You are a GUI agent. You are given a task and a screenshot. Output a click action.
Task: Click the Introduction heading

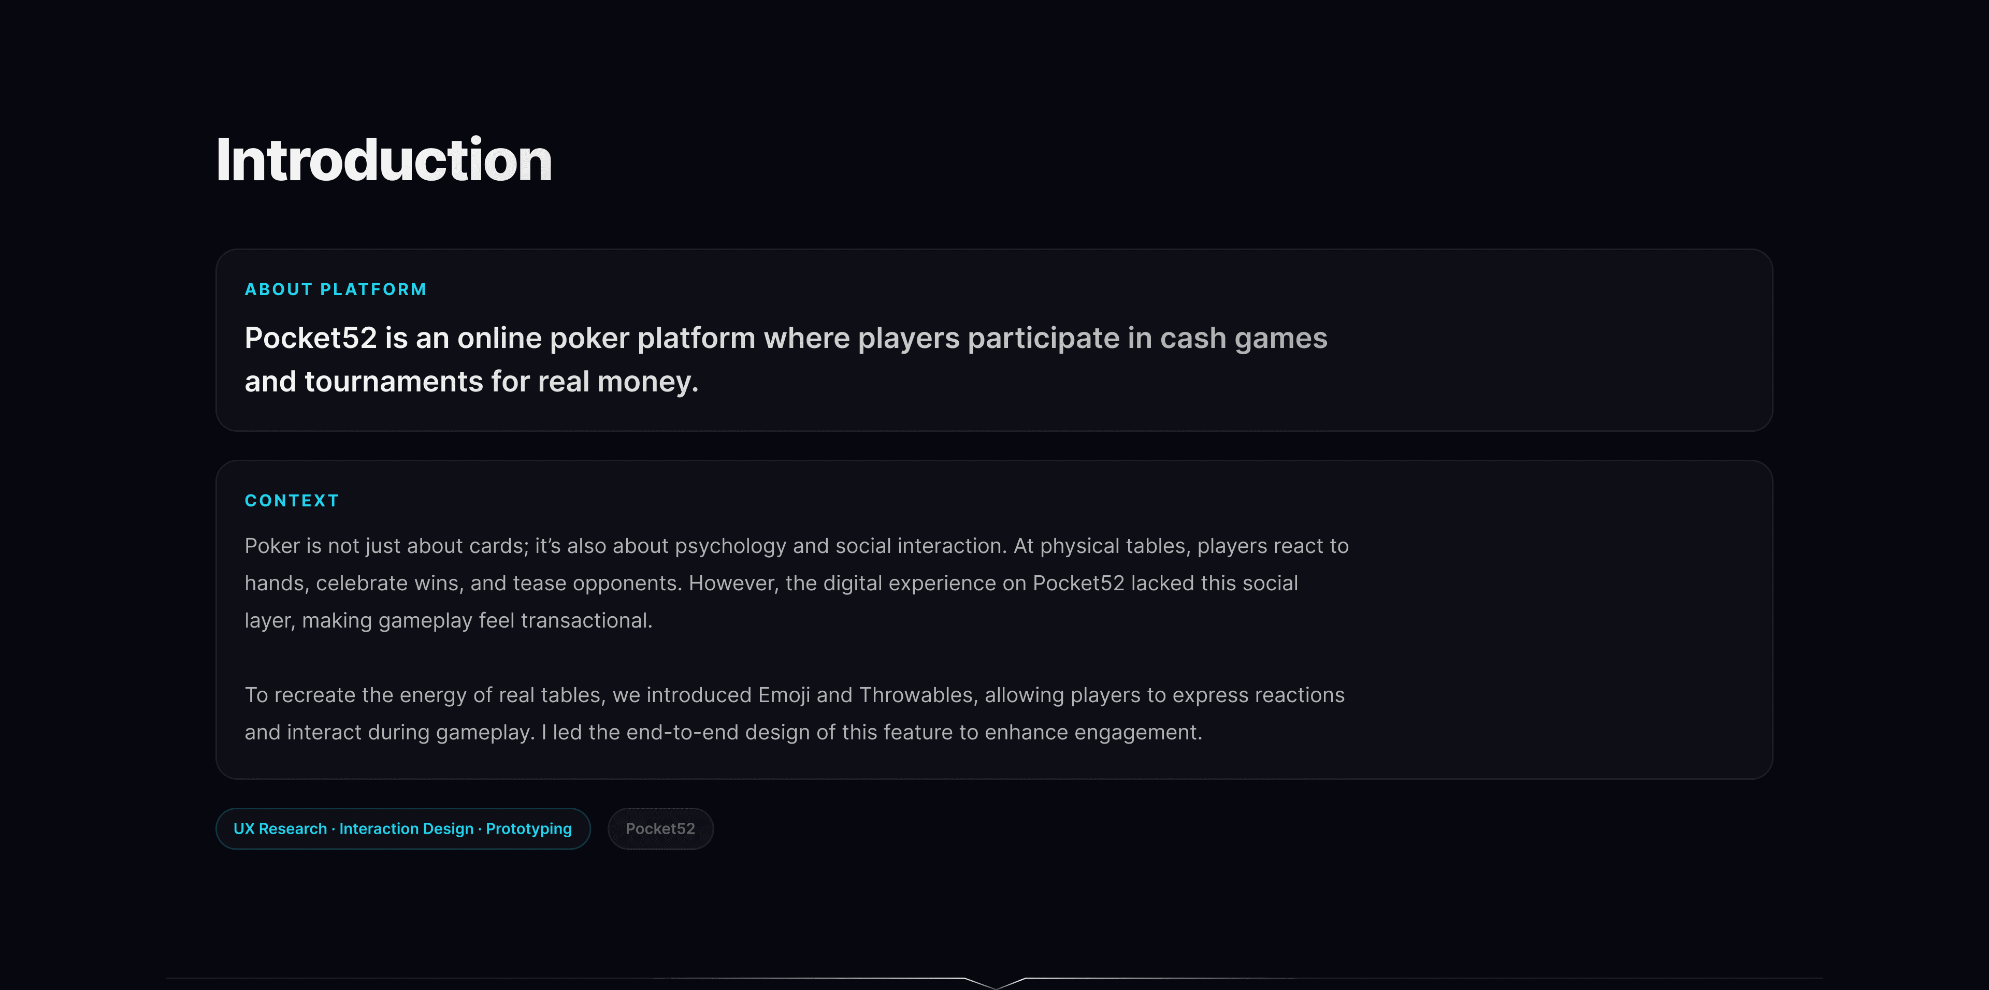pos(384,159)
